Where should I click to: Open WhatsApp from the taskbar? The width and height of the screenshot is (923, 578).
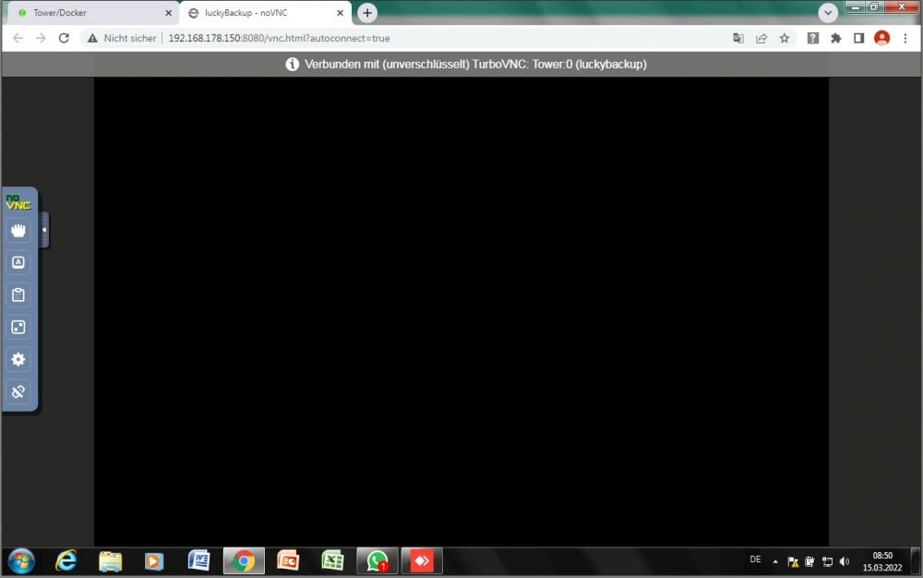click(x=378, y=561)
